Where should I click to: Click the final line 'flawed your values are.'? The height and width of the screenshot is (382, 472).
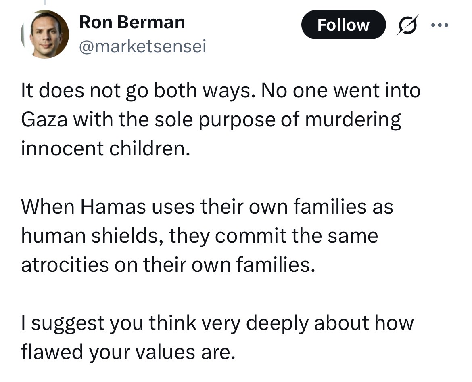point(128,352)
